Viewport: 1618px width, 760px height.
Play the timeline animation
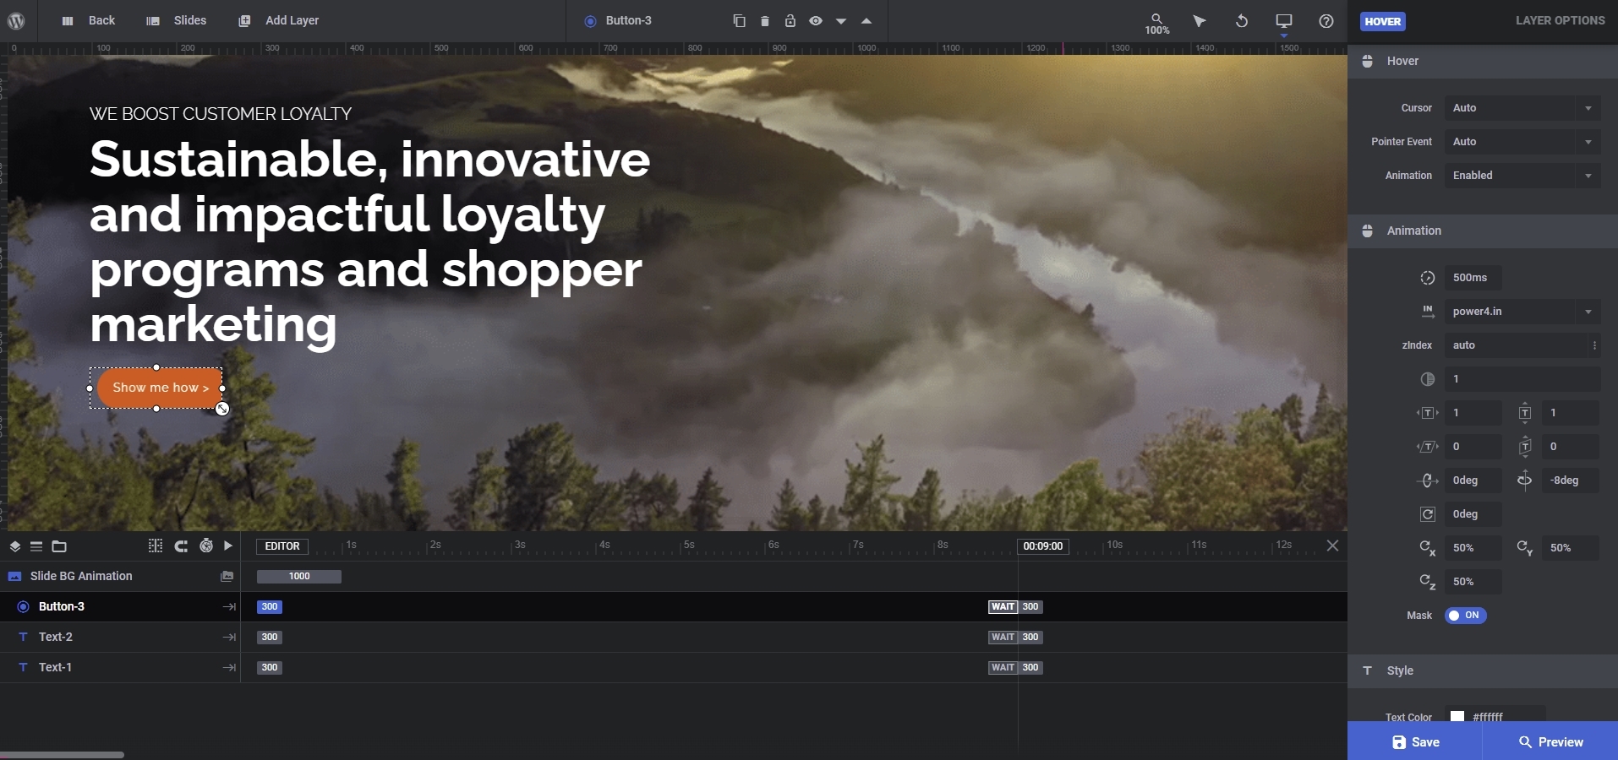coord(228,546)
